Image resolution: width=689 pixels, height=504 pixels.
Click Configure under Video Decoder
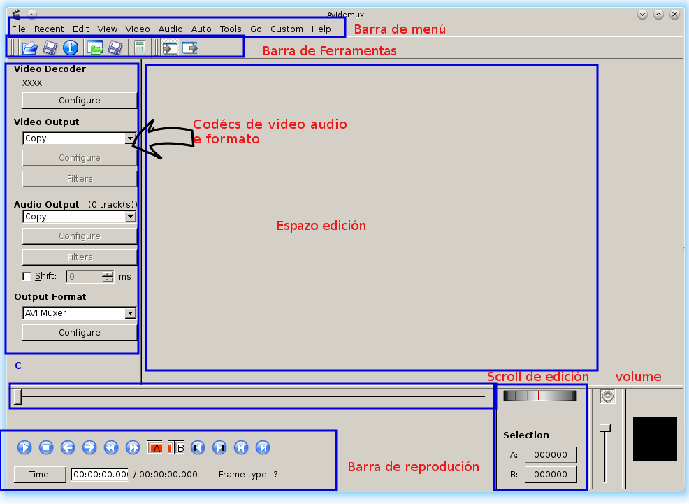[79, 100]
